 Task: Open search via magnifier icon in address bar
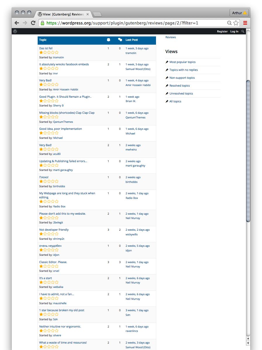(229, 23)
